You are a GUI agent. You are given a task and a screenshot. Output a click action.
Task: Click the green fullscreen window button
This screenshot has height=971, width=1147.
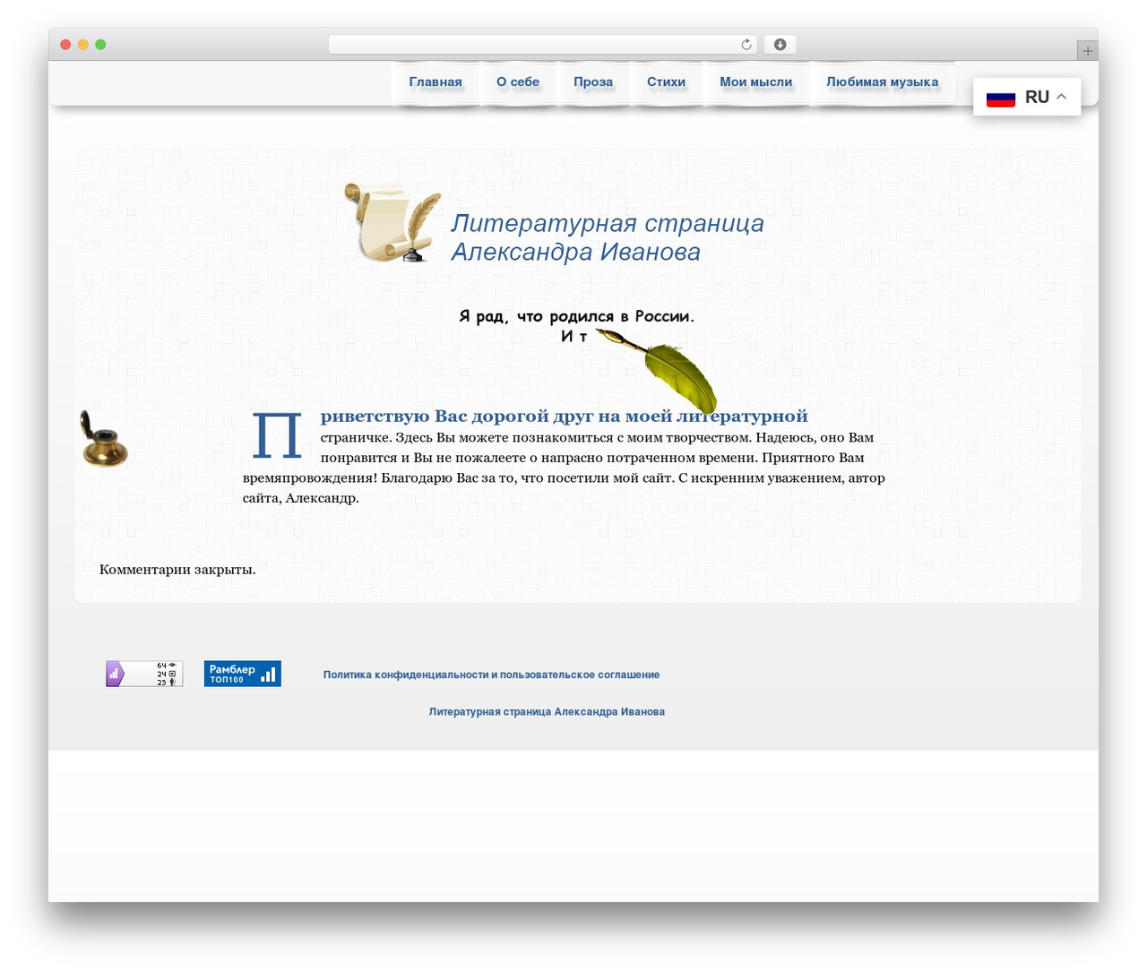100,45
